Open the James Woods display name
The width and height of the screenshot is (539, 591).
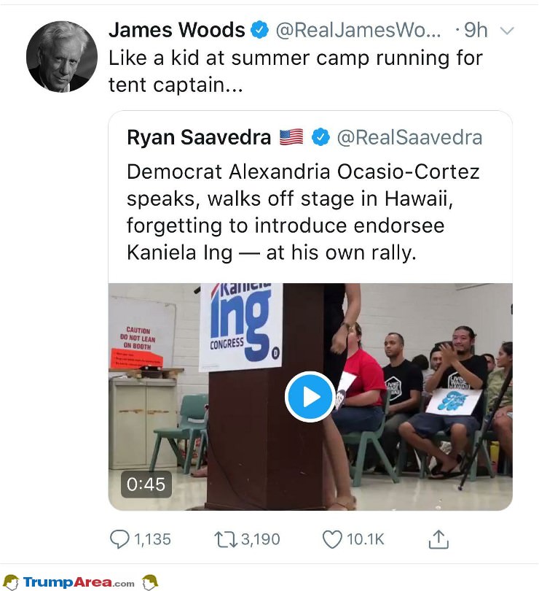(176, 30)
